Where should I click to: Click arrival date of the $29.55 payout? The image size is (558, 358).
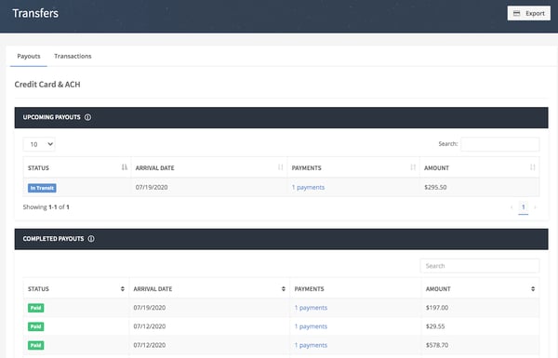(150, 326)
